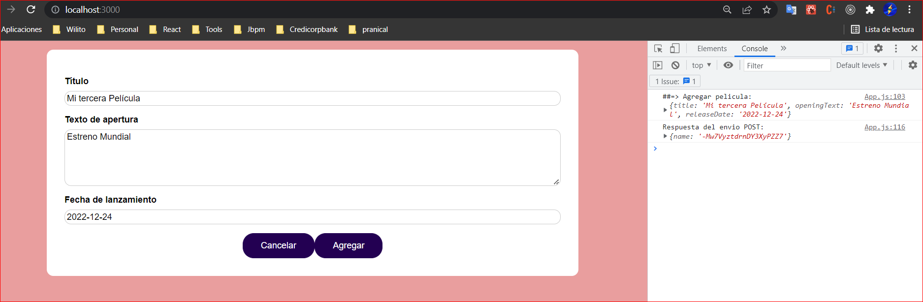
Task: Click the site information icon in the address bar
Action: tap(56, 10)
